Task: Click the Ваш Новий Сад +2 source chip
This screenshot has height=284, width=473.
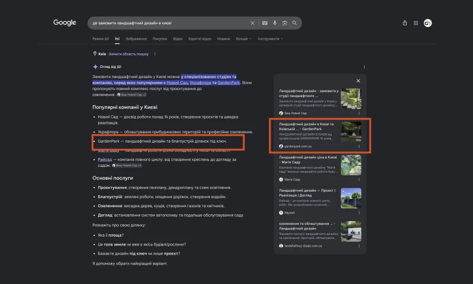Action: [131, 95]
